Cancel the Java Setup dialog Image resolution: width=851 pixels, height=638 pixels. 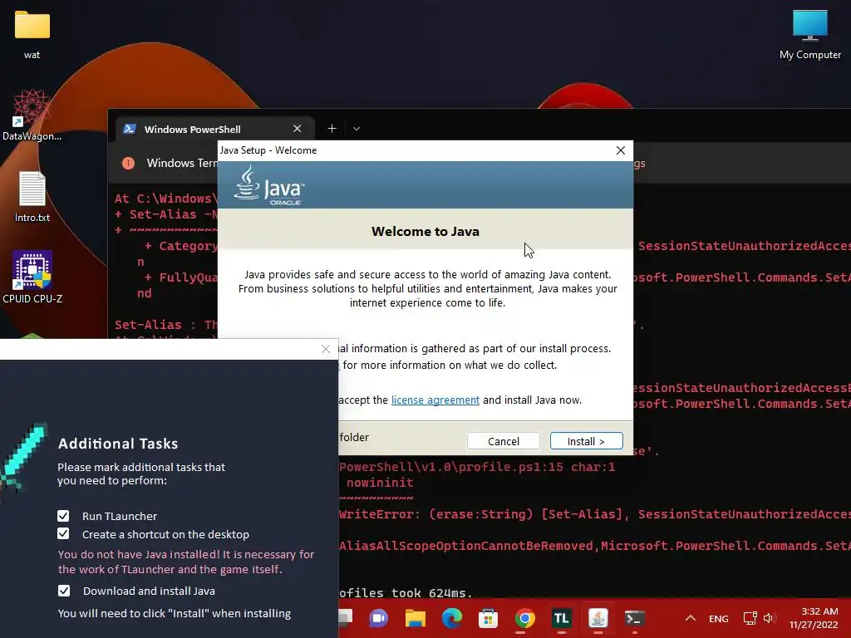click(503, 441)
